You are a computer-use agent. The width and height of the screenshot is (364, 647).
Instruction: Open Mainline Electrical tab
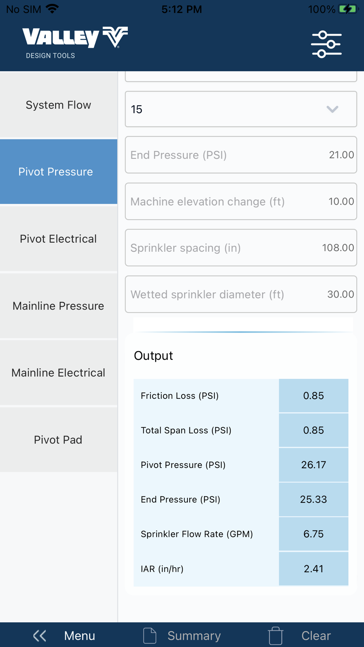tap(58, 373)
